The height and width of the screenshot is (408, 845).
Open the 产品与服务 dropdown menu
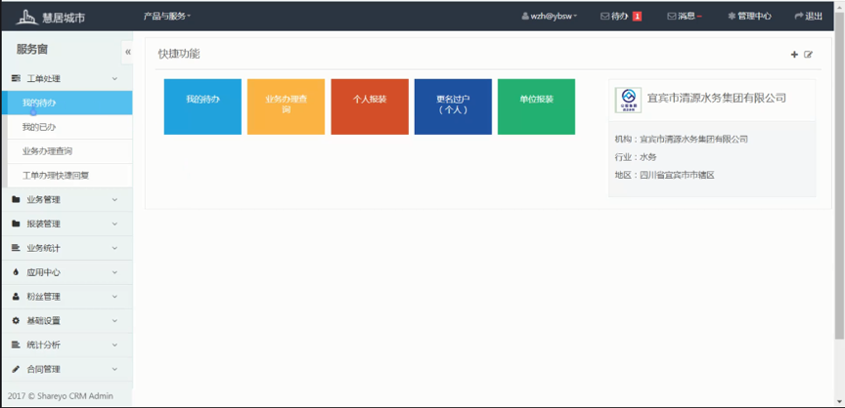pos(167,17)
